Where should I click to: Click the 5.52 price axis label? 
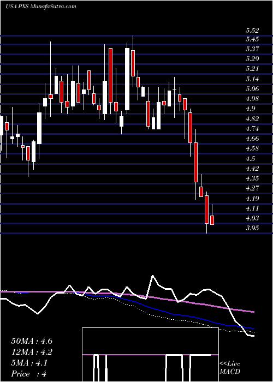(252, 31)
